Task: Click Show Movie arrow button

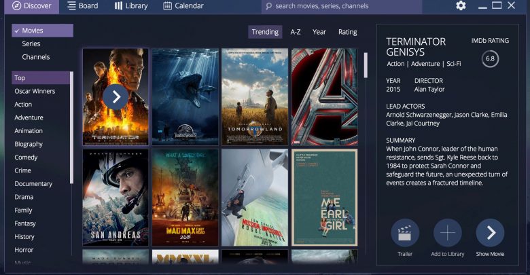Action: (x=490, y=233)
